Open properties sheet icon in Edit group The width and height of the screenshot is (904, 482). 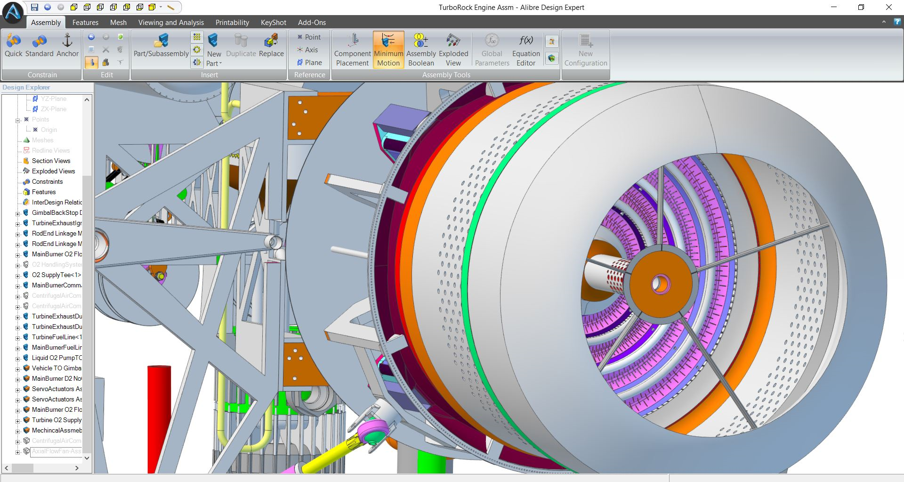[x=91, y=49]
